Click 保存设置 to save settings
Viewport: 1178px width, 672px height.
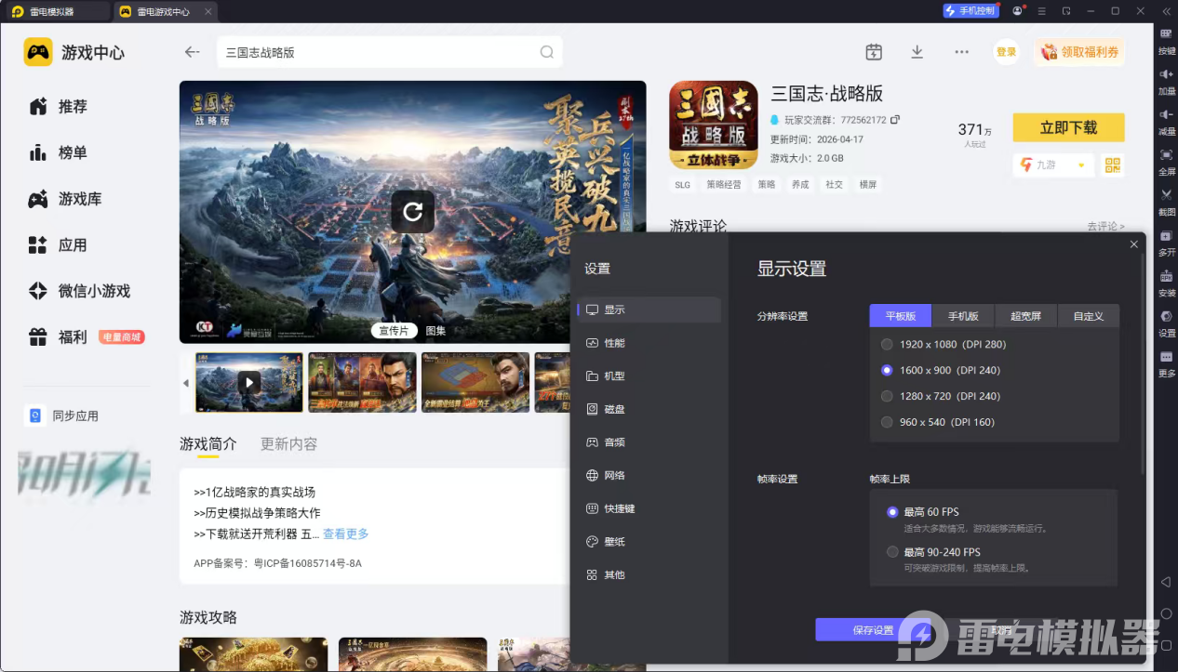pyautogui.click(x=873, y=630)
